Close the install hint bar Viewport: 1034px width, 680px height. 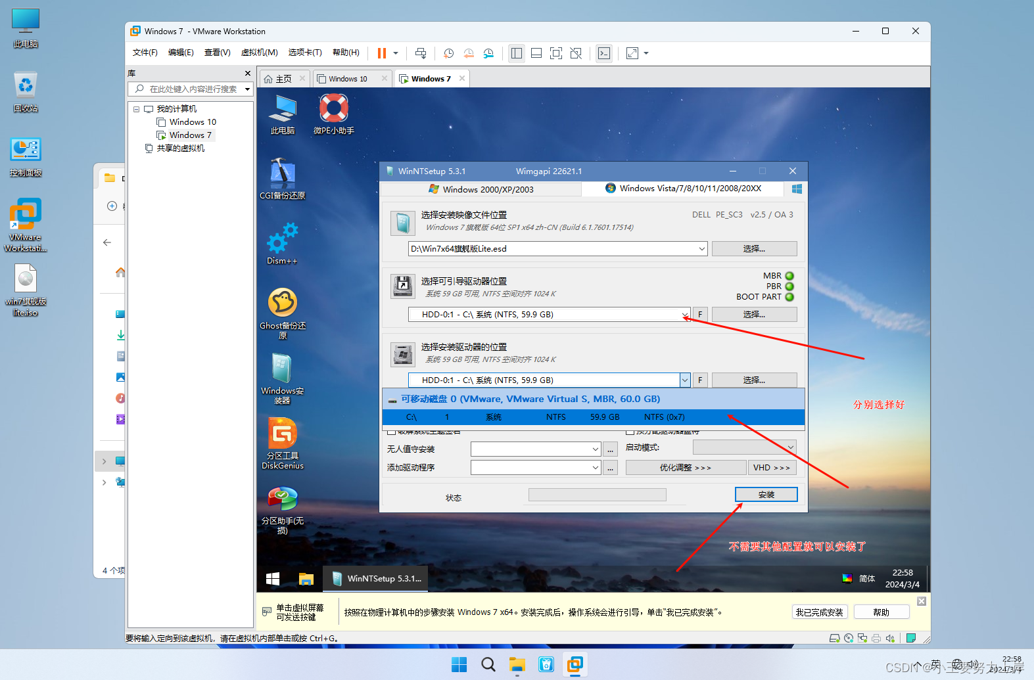click(x=922, y=601)
